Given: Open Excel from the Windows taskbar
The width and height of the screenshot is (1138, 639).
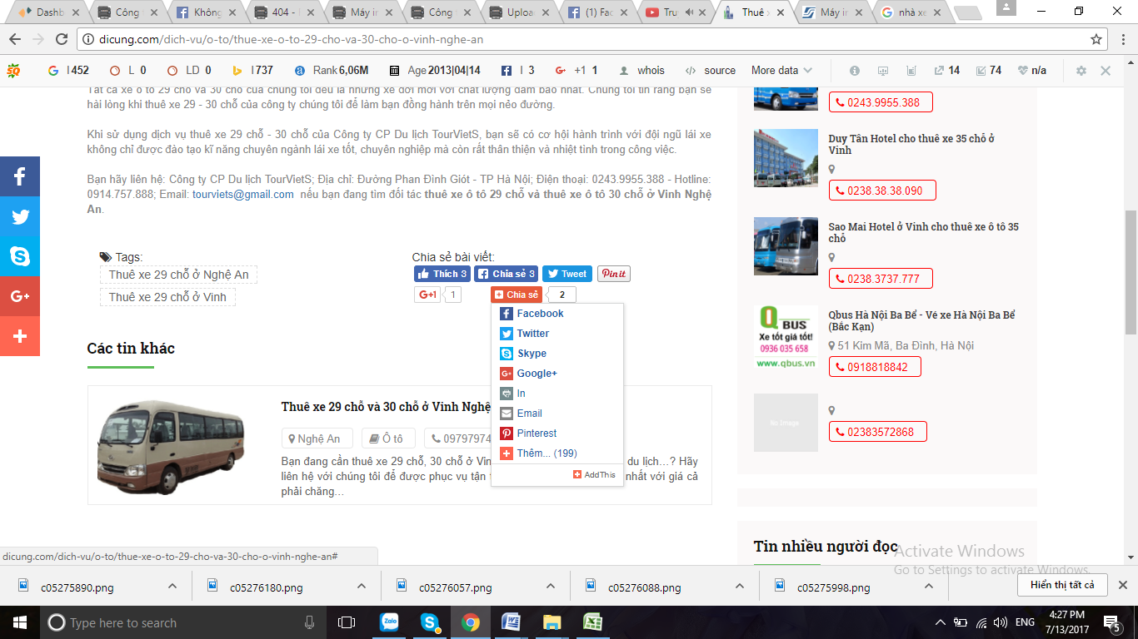Looking at the screenshot, I should click(592, 622).
